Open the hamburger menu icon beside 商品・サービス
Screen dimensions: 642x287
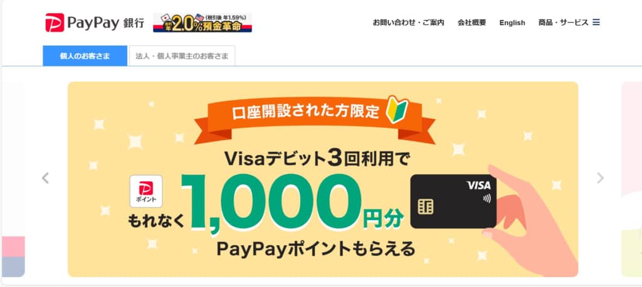tap(596, 23)
